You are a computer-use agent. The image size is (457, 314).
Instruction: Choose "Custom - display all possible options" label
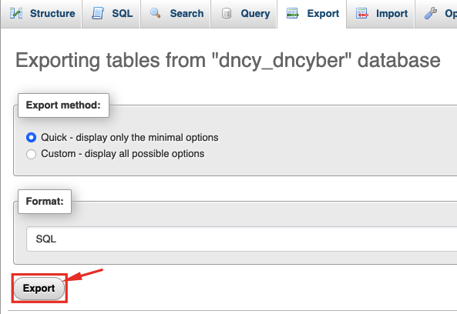click(x=123, y=154)
